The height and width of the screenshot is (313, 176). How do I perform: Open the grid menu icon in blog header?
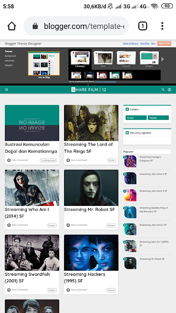6,89
